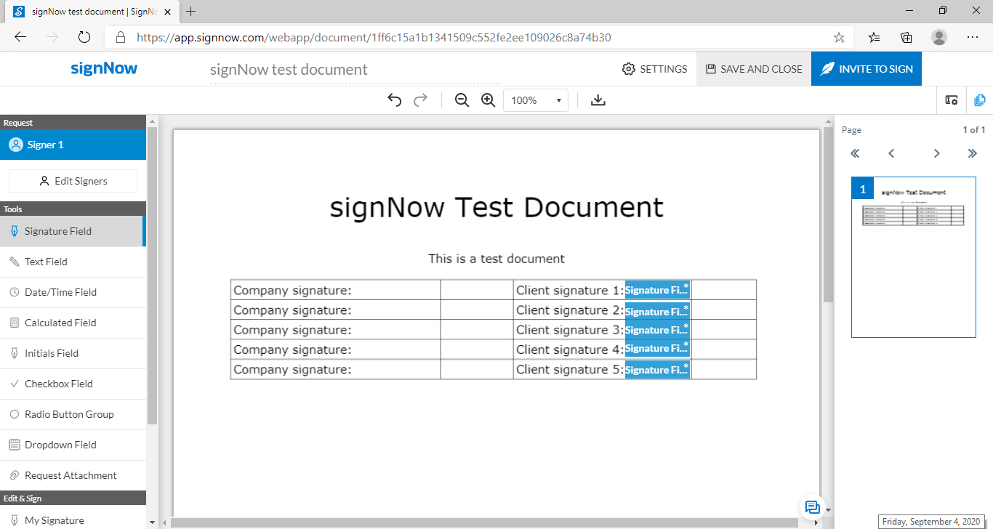Edit the document title field
993x529 pixels.
355,70
